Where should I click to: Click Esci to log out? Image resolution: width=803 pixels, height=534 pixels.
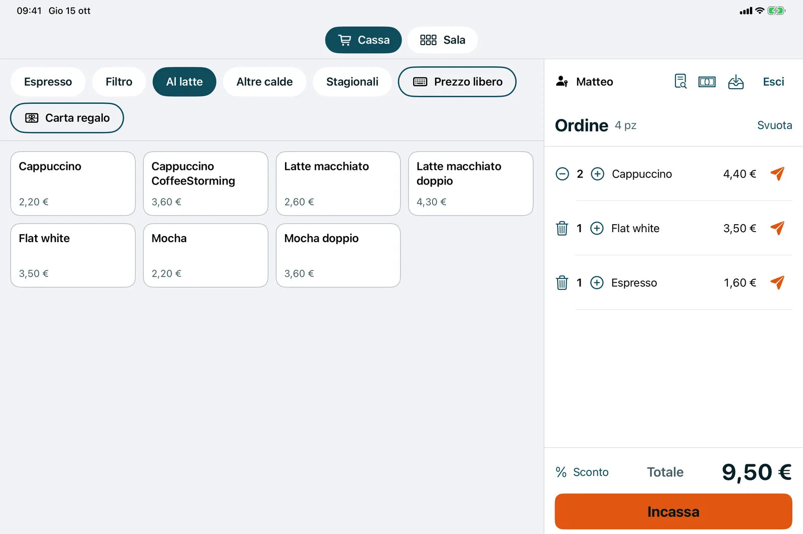point(773,82)
